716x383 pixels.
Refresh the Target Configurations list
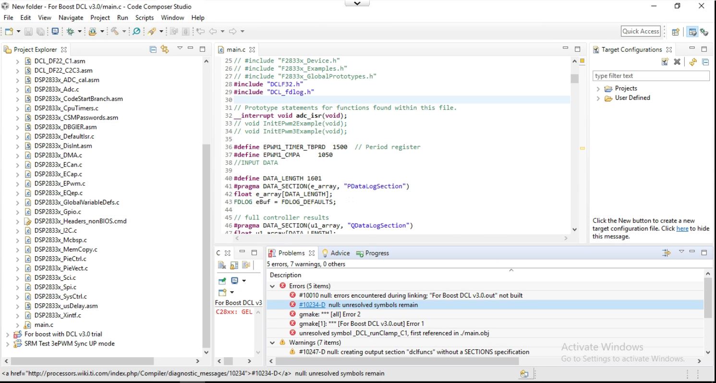(693, 62)
